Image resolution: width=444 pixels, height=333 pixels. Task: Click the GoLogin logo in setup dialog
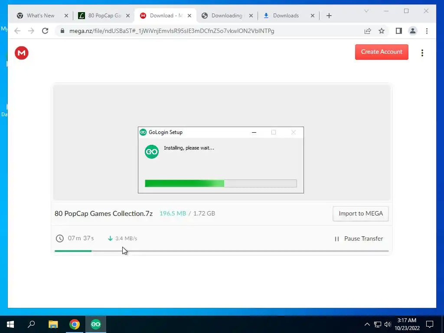point(151,151)
